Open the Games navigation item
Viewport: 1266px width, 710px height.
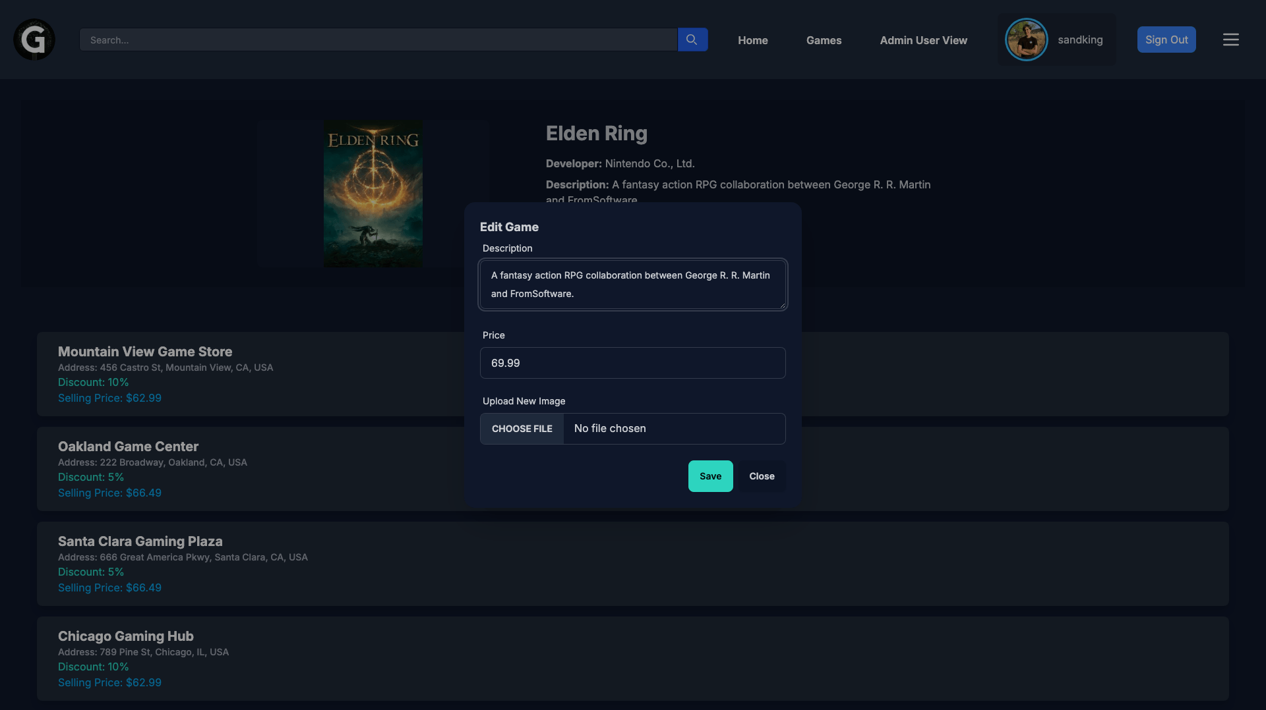point(824,40)
